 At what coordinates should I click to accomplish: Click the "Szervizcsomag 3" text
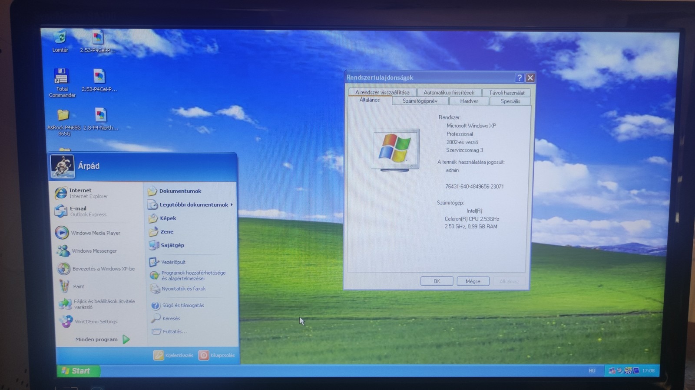(x=464, y=150)
